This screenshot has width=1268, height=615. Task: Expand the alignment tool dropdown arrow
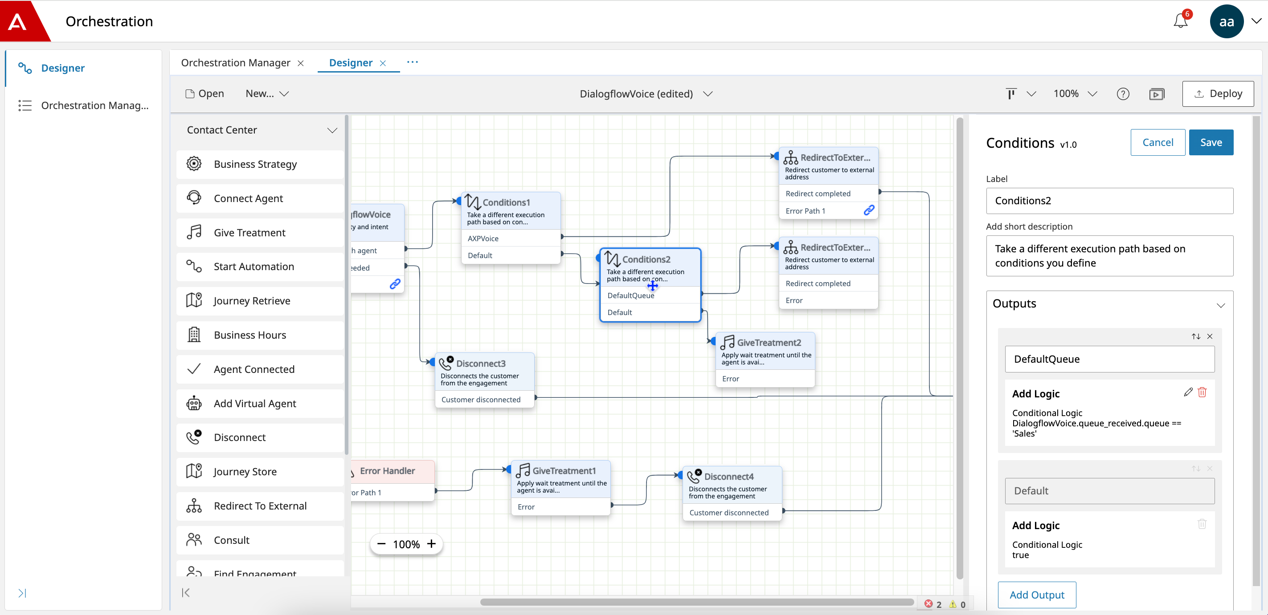pyautogui.click(x=1031, y=94)
